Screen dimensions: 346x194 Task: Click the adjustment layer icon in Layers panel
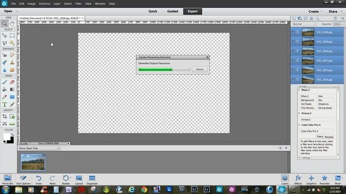pos(300,18)
